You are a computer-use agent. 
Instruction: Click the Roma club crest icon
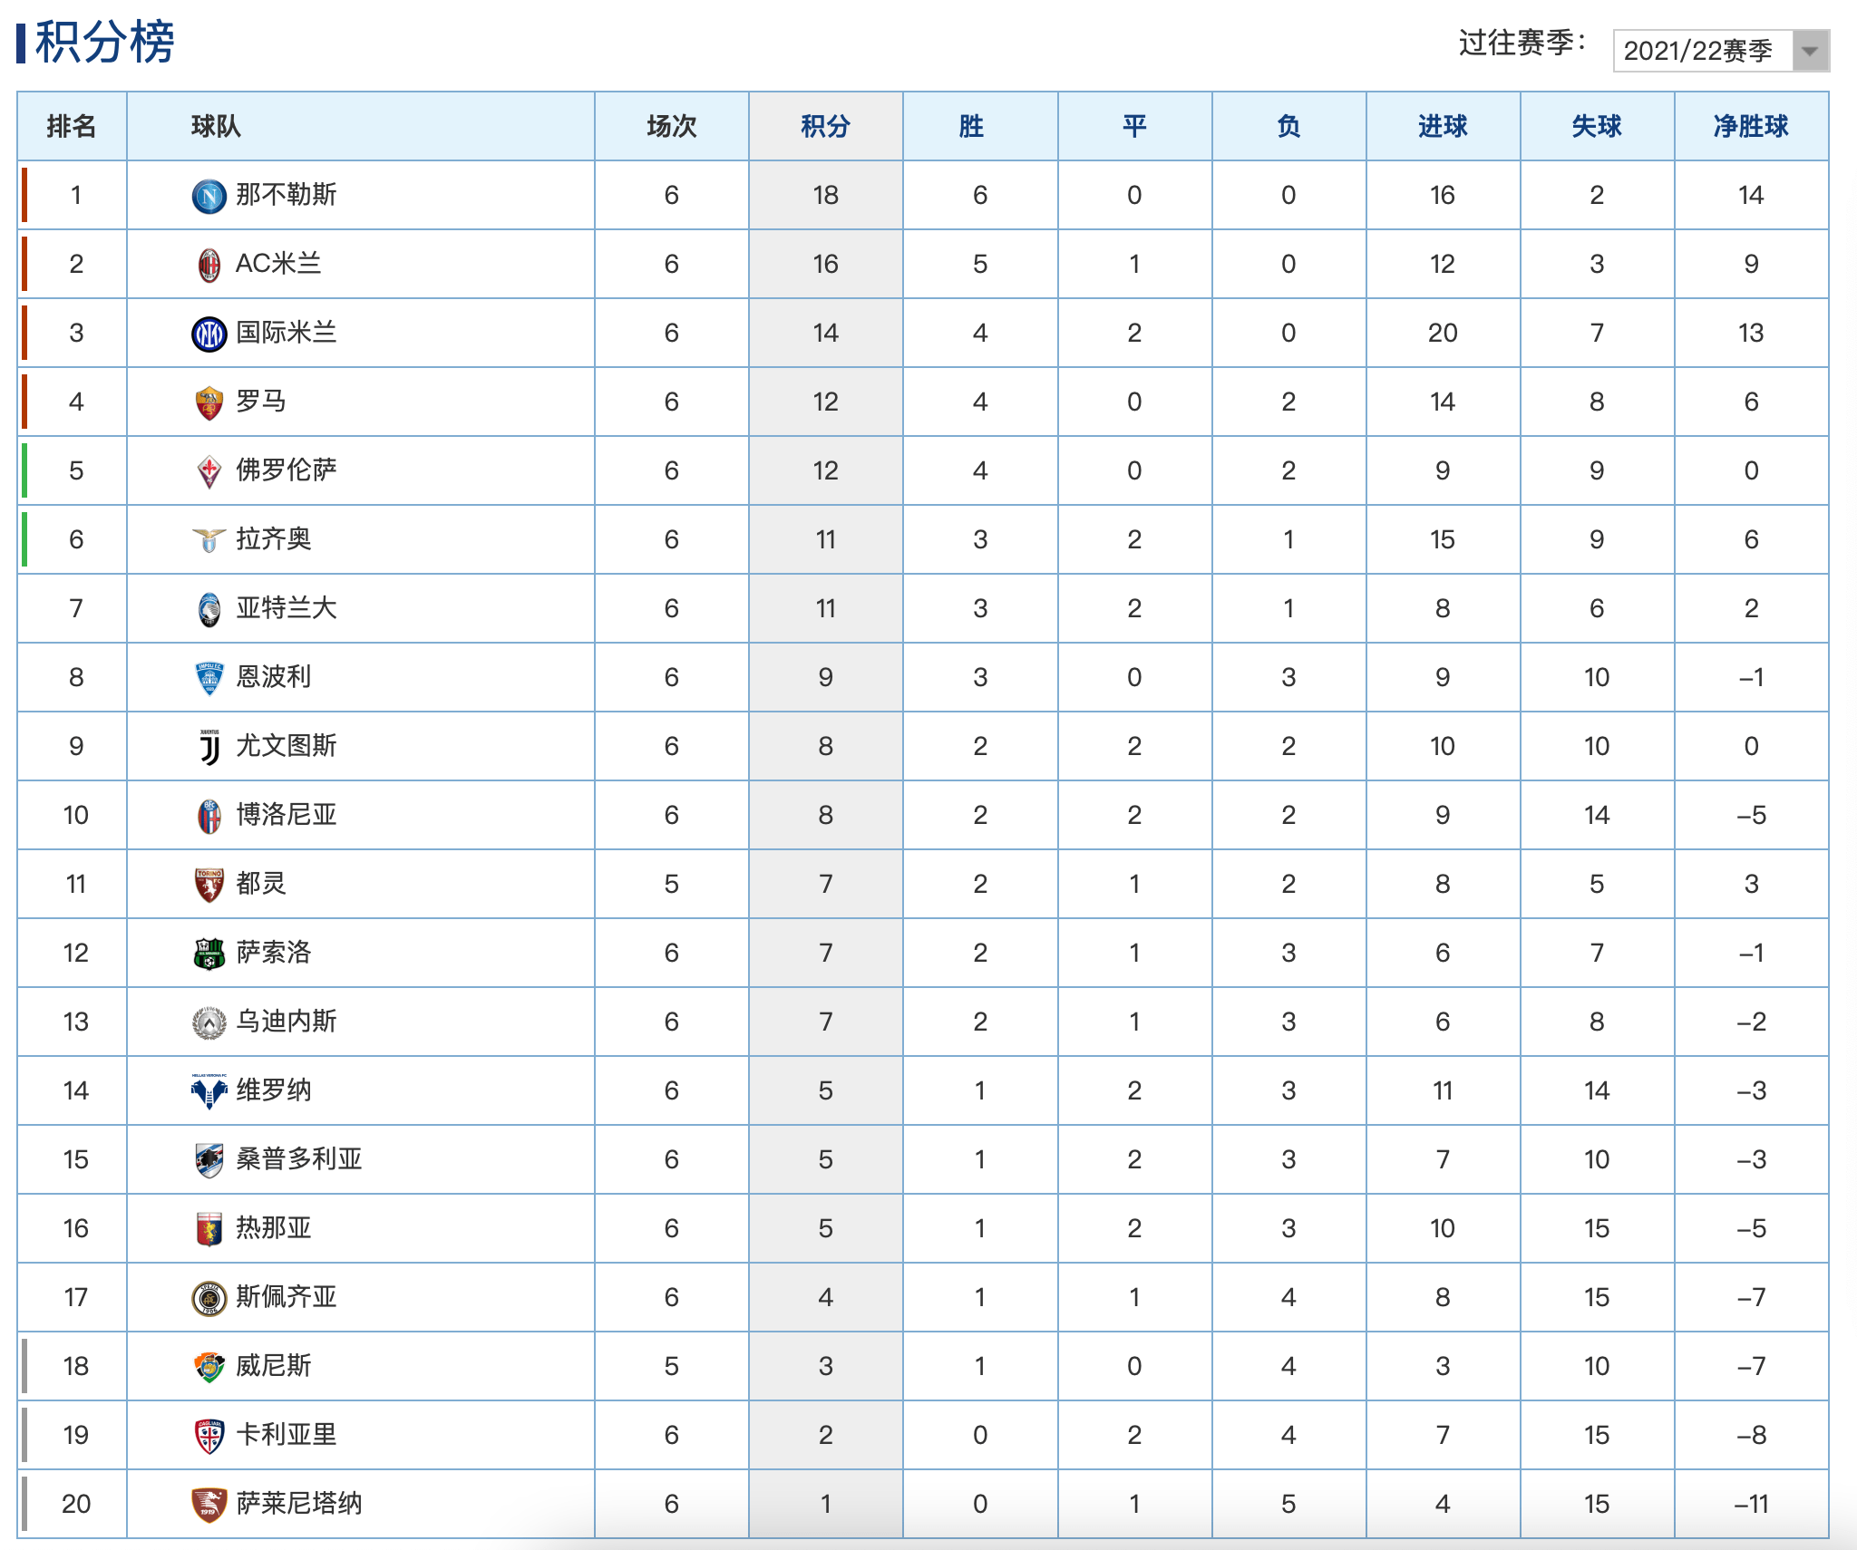(x=209, y=402)
